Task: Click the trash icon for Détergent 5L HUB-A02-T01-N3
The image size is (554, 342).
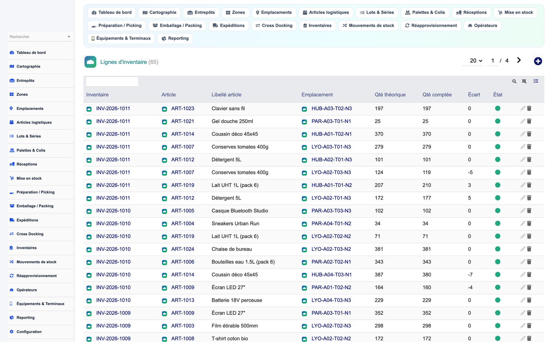Action: (x=529, y=160)
